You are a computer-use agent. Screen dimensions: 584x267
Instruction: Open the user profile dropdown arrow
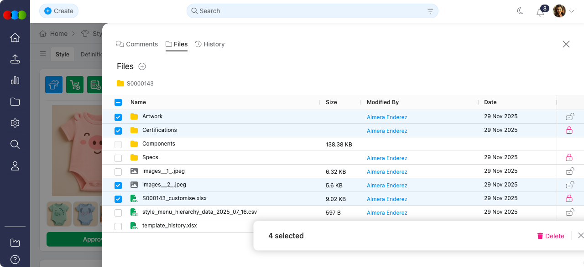[572, 11]
